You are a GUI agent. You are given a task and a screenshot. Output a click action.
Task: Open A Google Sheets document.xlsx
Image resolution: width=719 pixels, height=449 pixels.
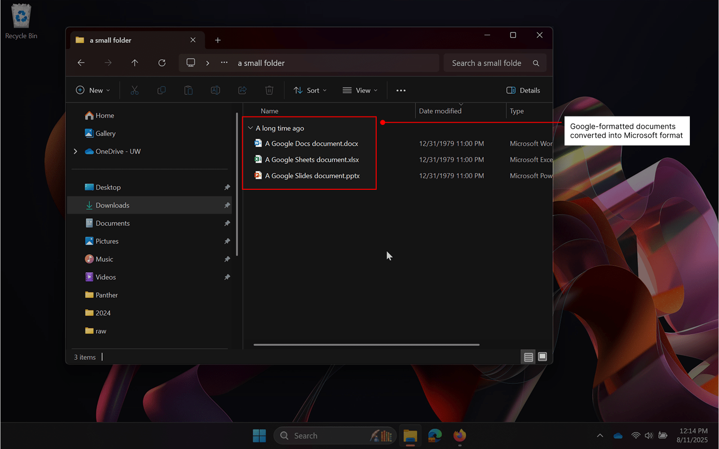coord(312,159)
